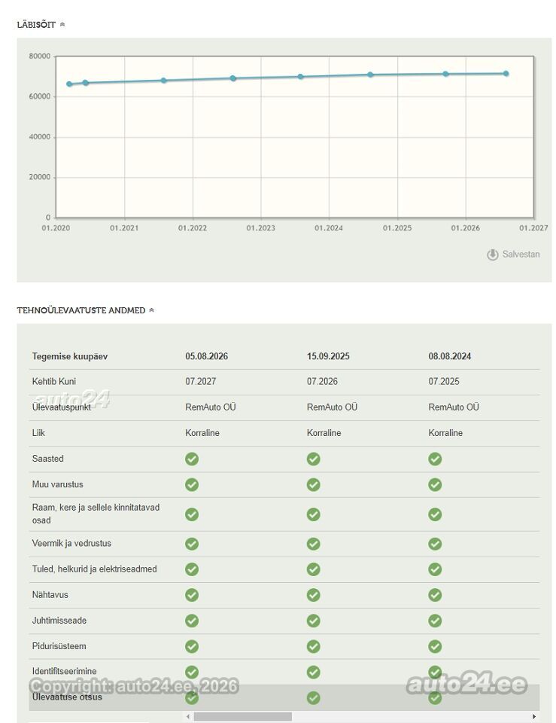The height and width of the screenshot is (723, 556).
Task: Select the 15.09.2025 inspection date header
Action: 328,356
